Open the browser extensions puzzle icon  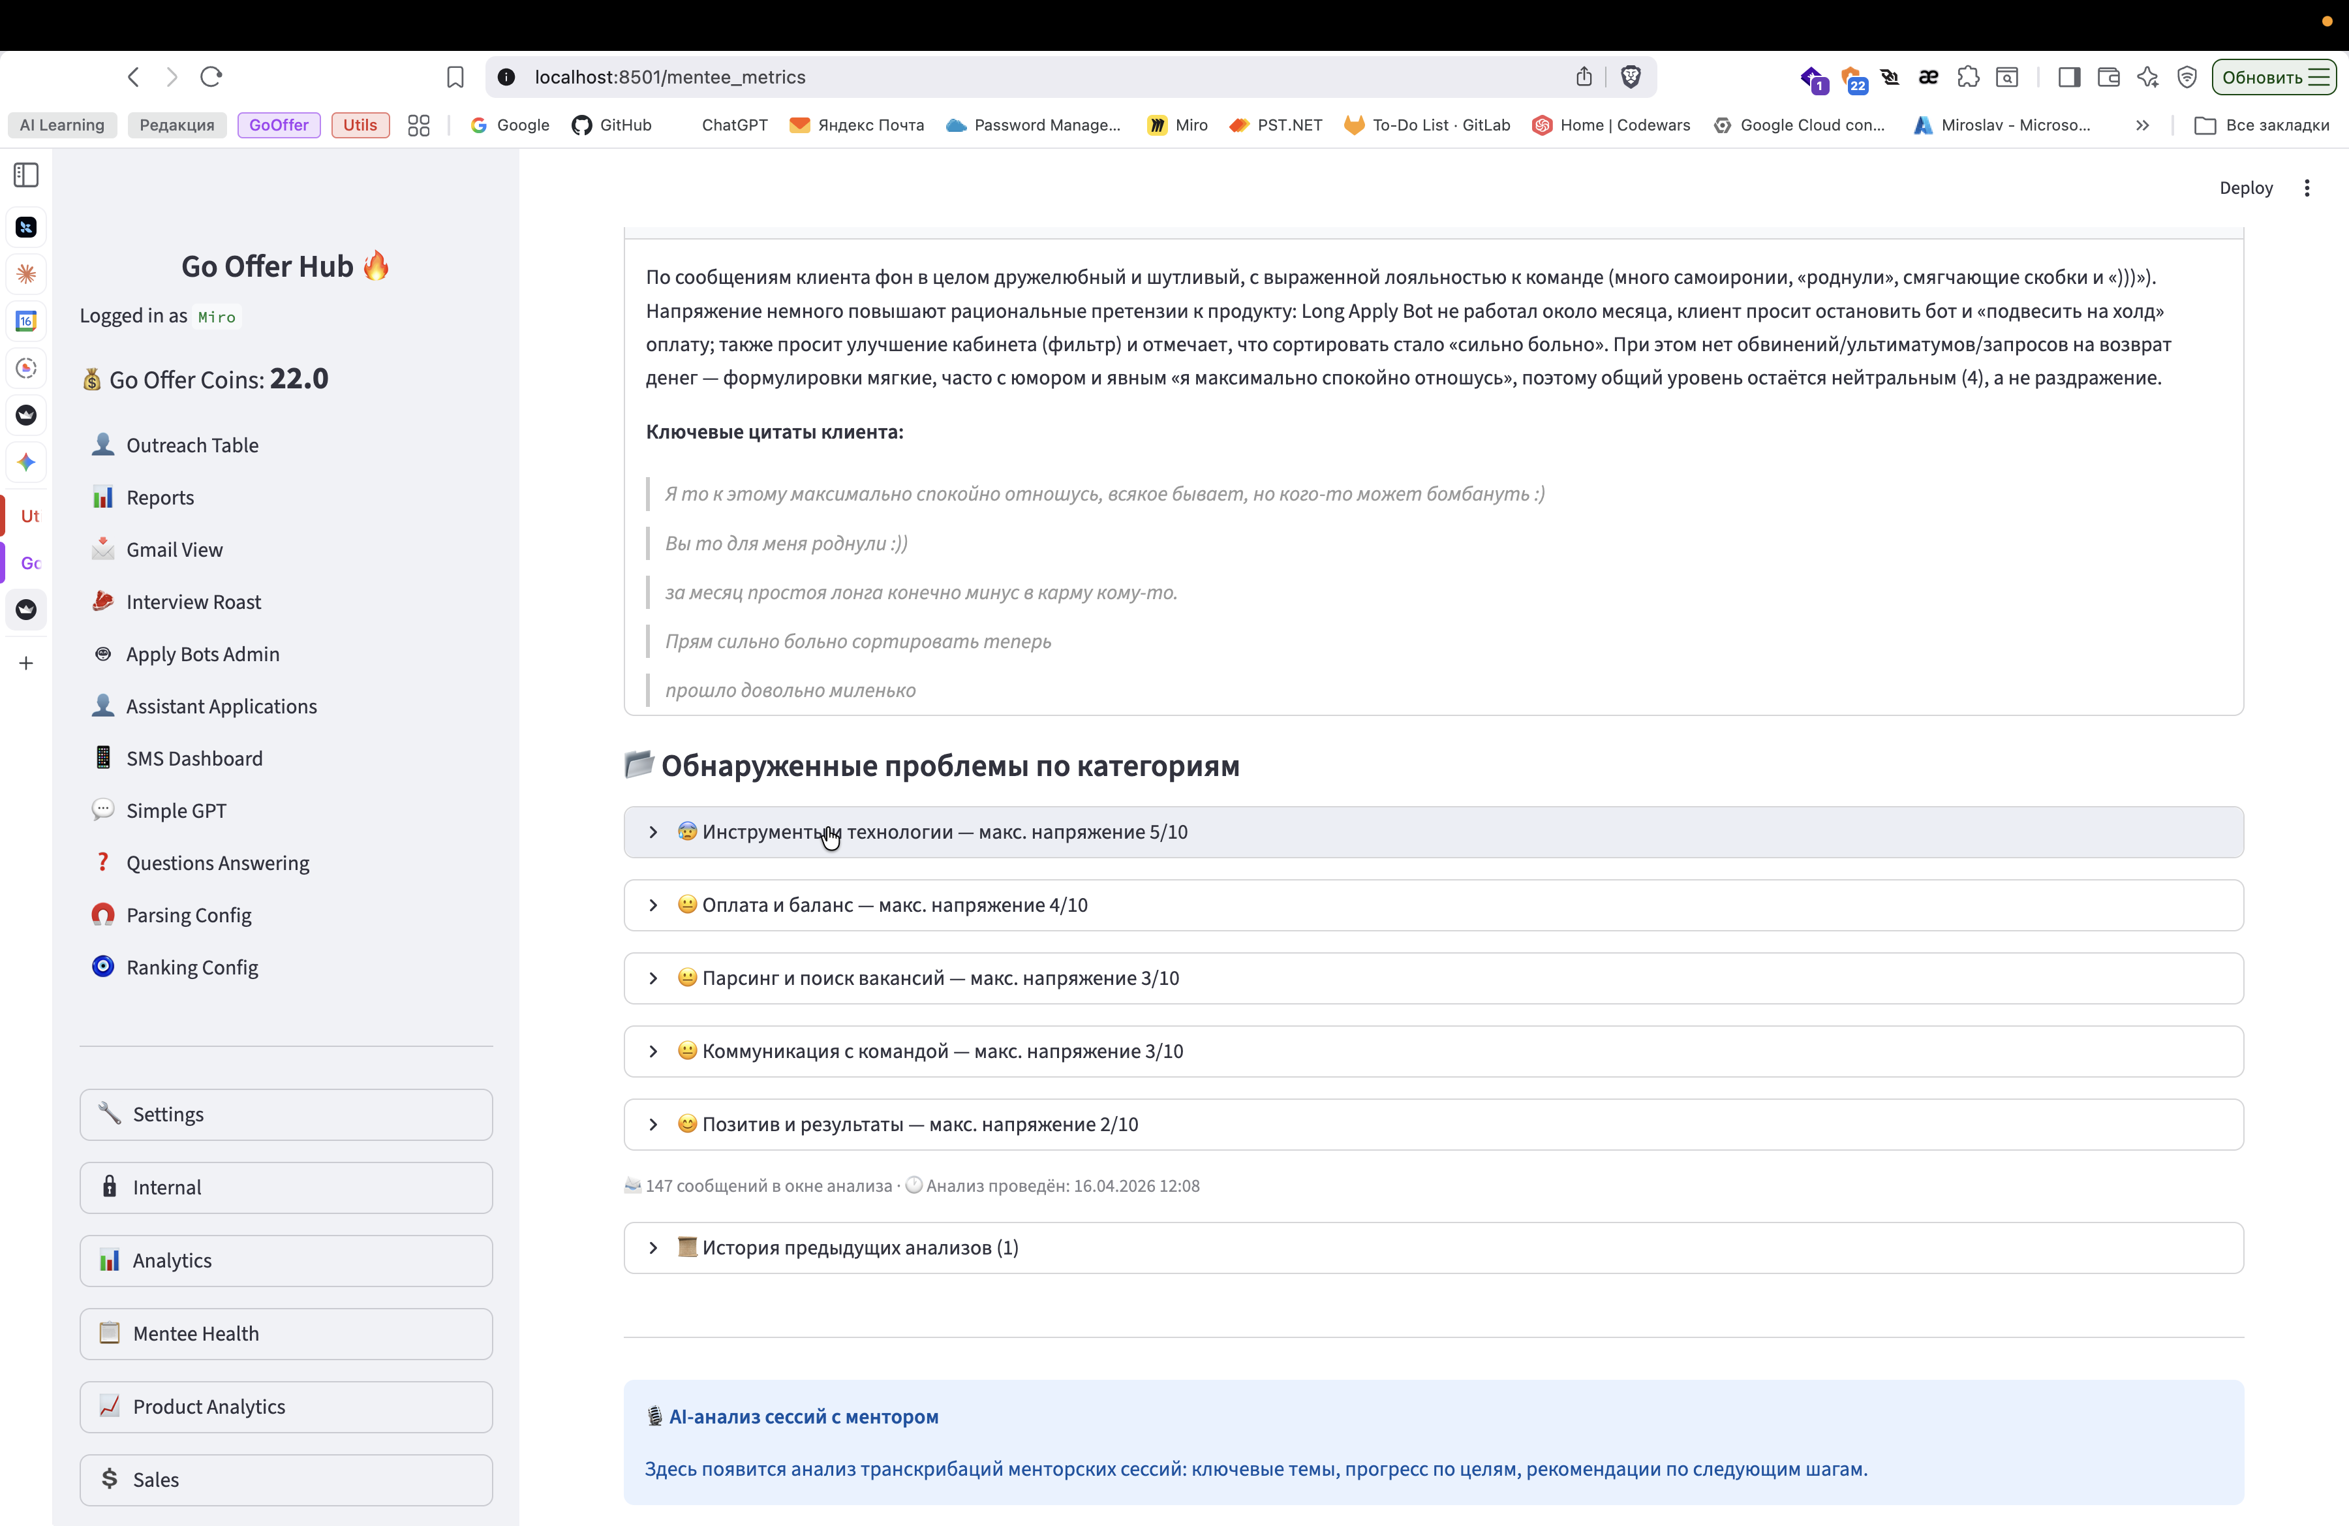coord(1968,77)
